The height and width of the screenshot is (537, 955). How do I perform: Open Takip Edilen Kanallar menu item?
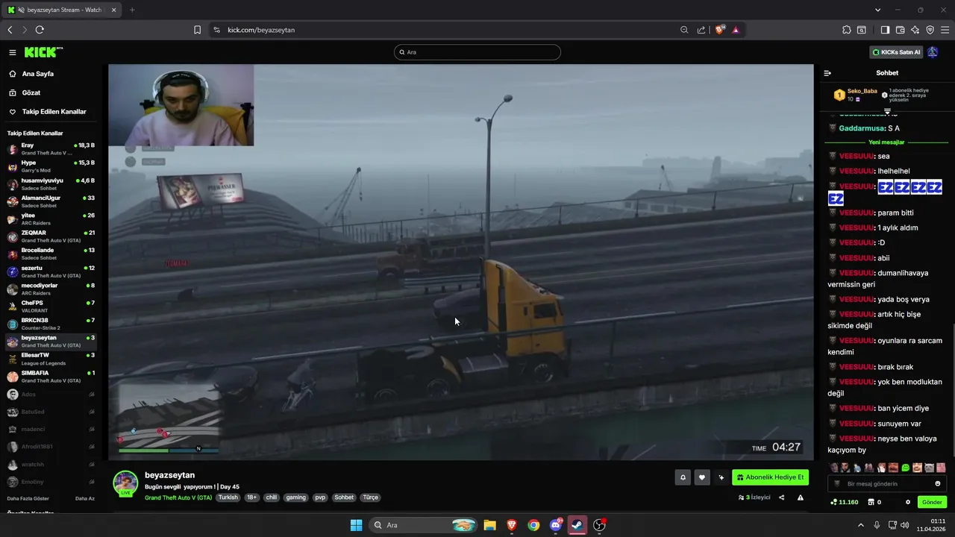54,111
